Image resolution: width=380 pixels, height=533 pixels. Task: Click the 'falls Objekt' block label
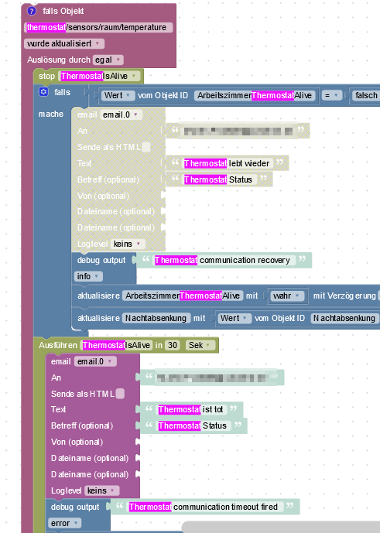(x=63, y=11)
